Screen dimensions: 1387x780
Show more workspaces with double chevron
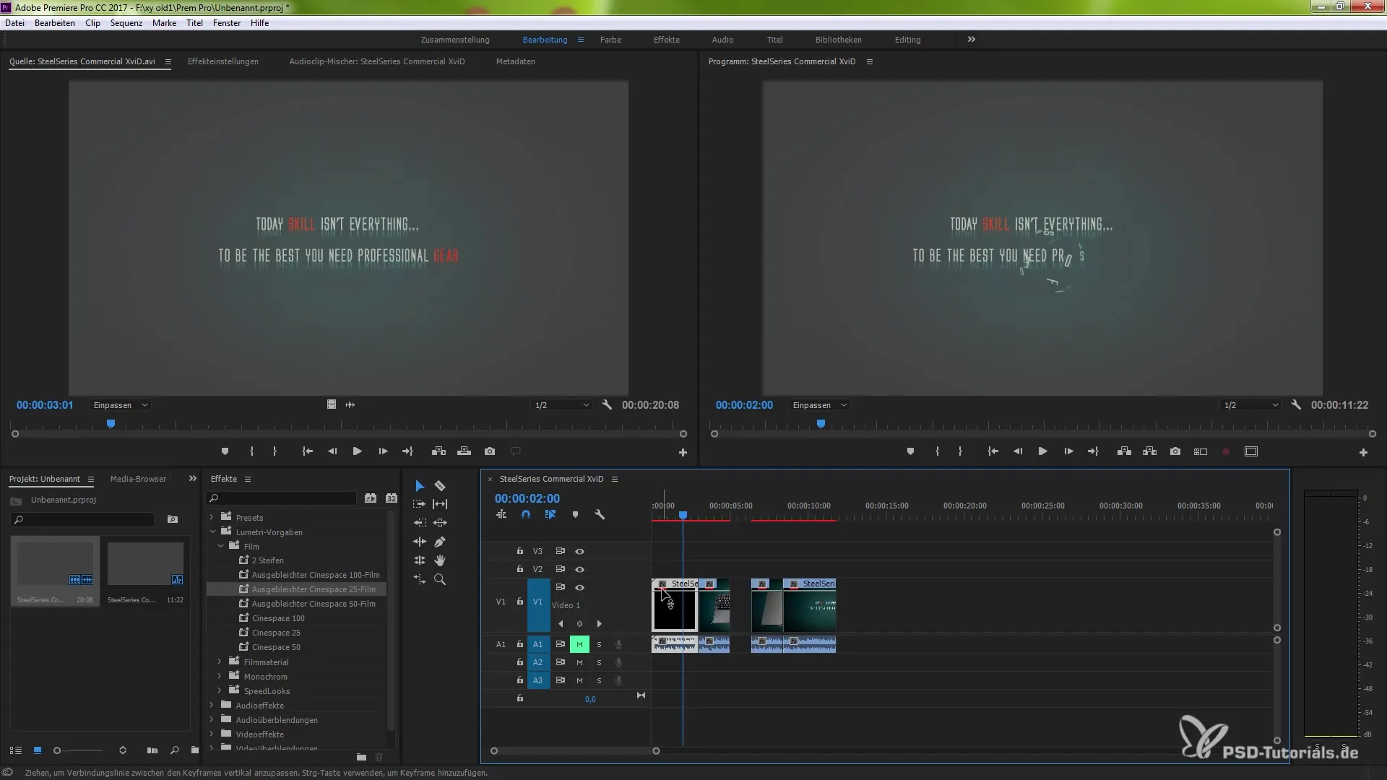tap(972, 40)
